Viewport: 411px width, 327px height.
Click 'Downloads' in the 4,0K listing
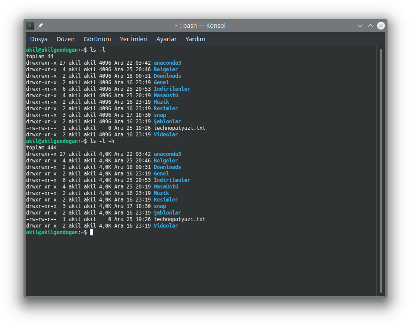(168, 167)
